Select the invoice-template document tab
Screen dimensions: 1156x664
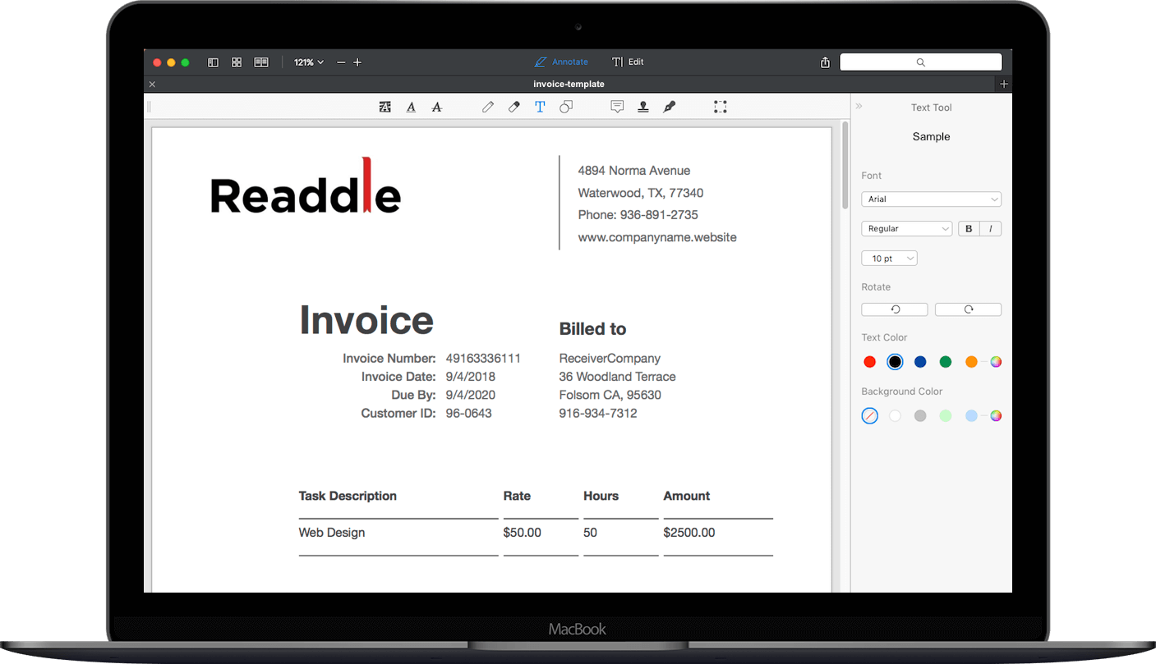[569, 84]
